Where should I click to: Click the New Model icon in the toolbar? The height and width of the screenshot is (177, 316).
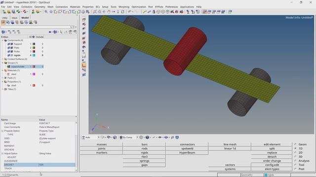coord(4,12)
